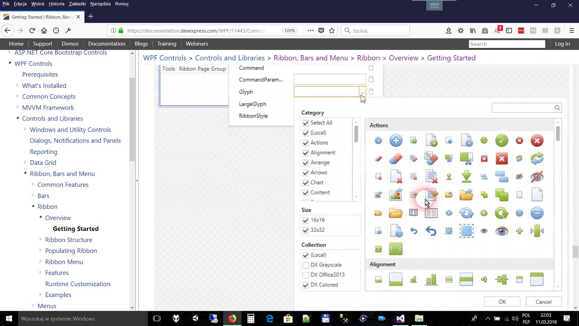
Task: Choose the large green Reset arrow icon
Action: pyautogui.click(x=502, y=213)
